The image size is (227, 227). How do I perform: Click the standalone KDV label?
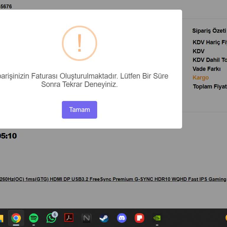coord(199,51)
